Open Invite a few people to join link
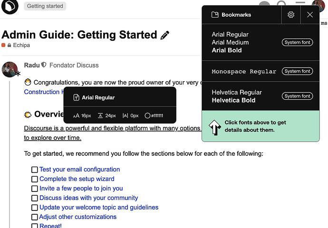 [x=81, y=189]
